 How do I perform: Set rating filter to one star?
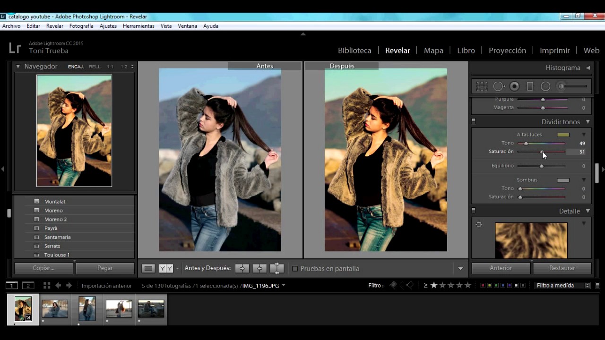tap(433, 285)
